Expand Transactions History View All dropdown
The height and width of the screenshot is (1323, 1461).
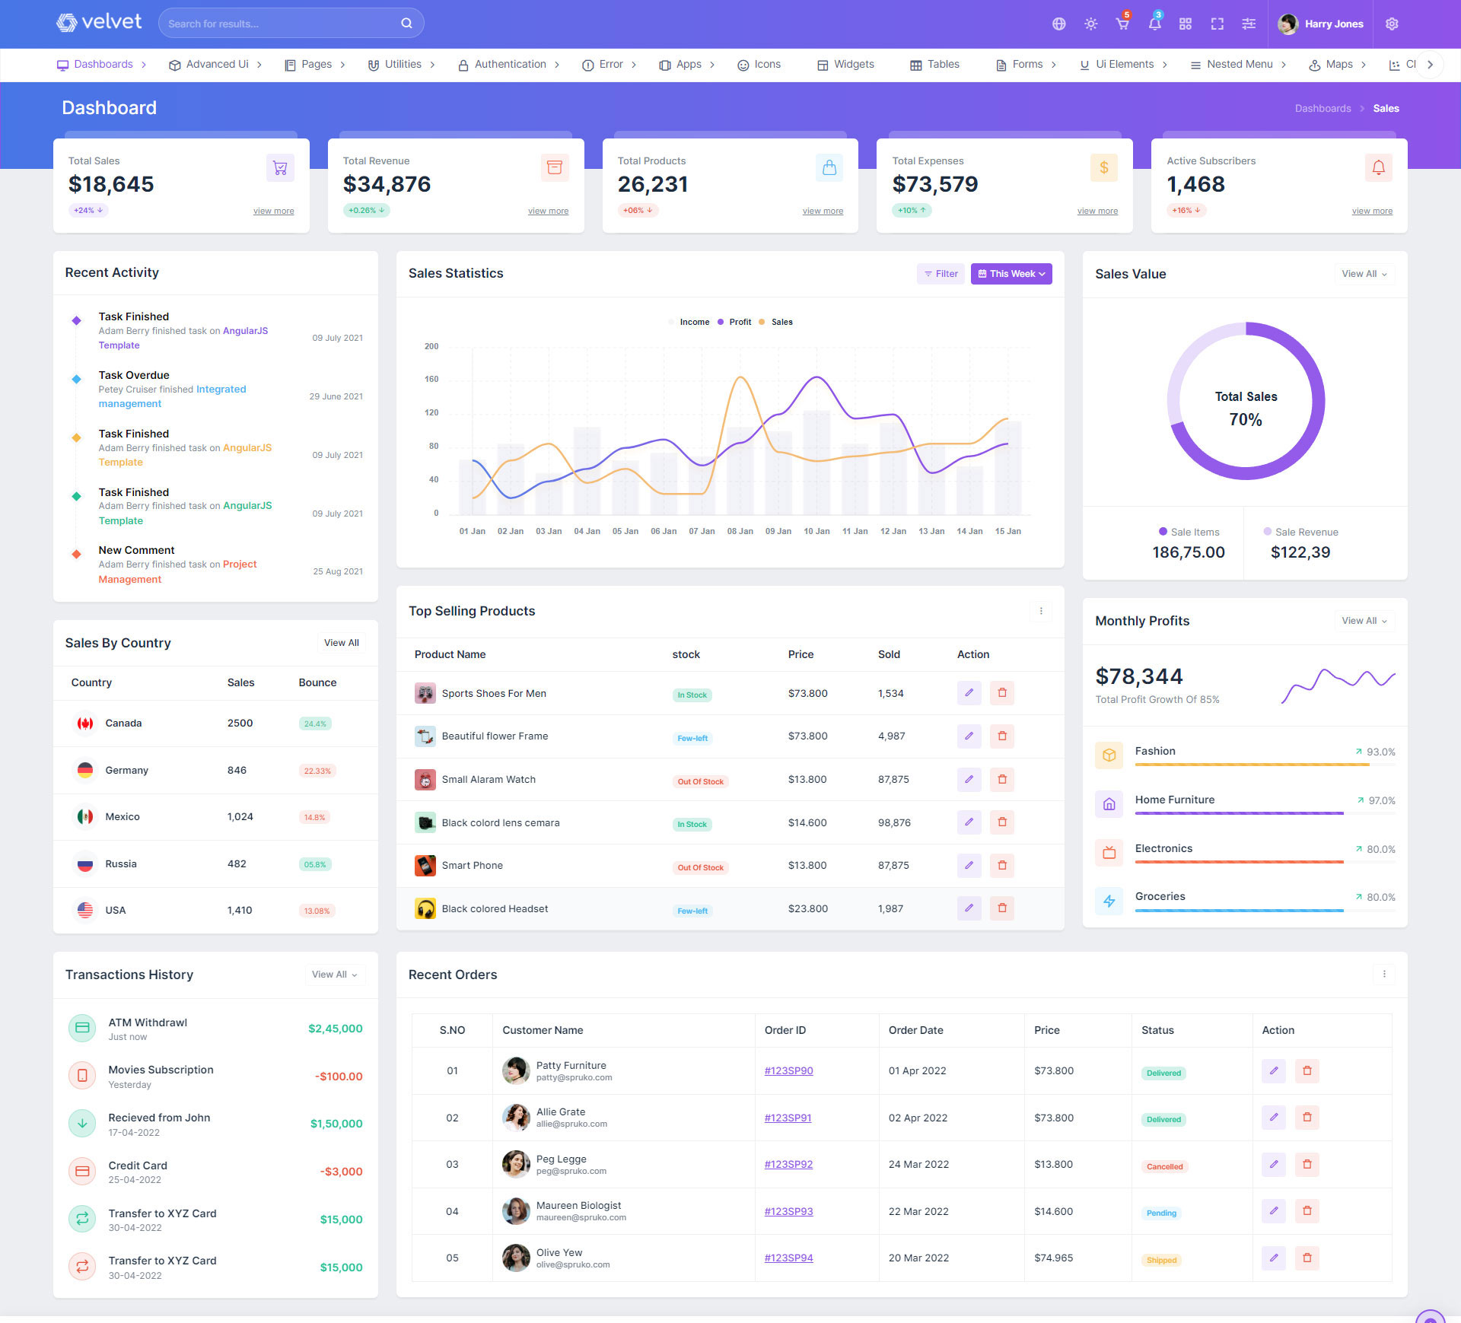(334, 975)
